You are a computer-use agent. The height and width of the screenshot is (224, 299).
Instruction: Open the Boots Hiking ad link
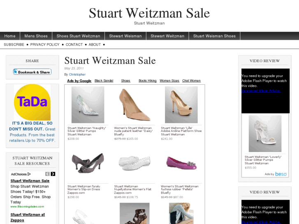click(148, 81)
